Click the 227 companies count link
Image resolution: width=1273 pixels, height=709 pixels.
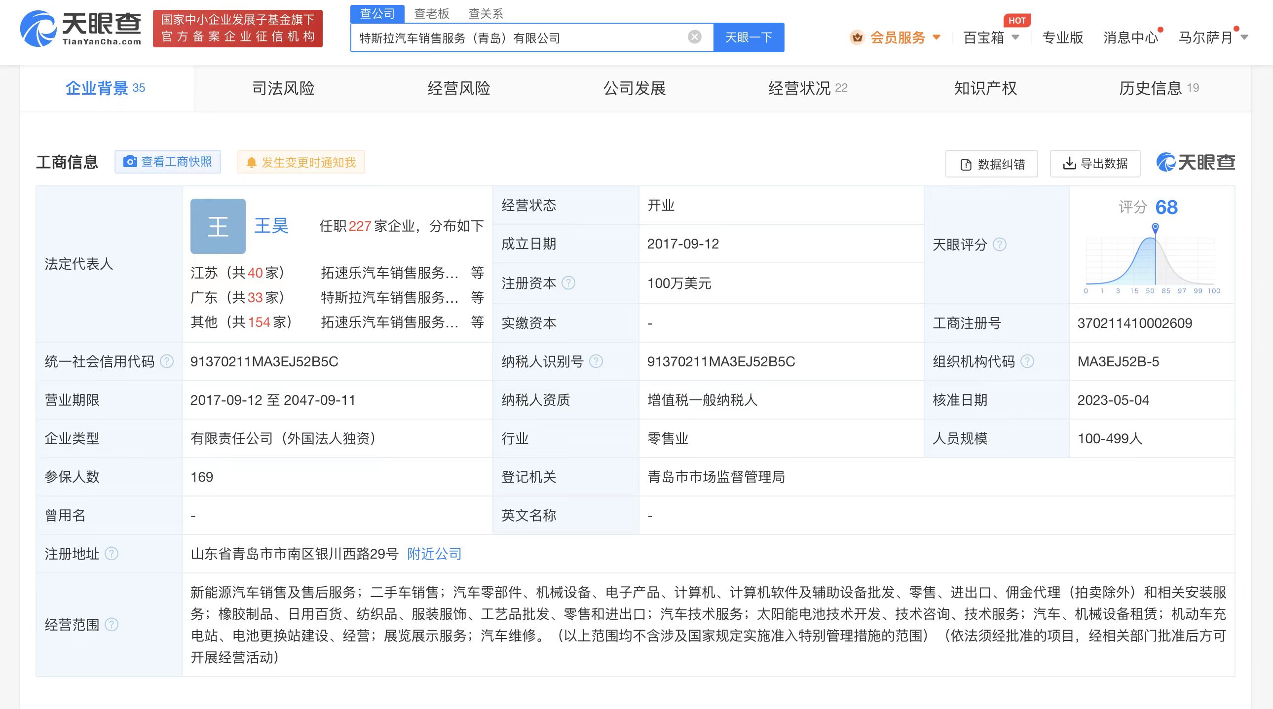[x=360, y=226]
